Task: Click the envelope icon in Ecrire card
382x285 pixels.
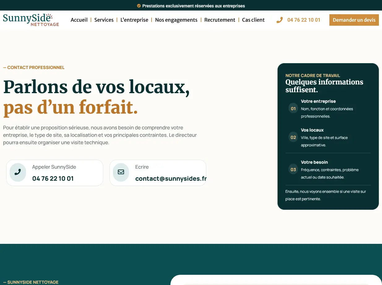Action: point(121,172)
